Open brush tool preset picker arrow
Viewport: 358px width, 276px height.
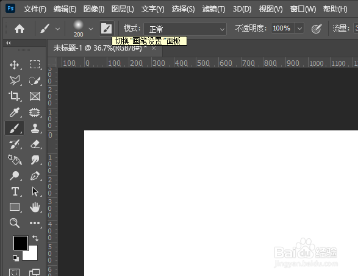tap(57, 29)
